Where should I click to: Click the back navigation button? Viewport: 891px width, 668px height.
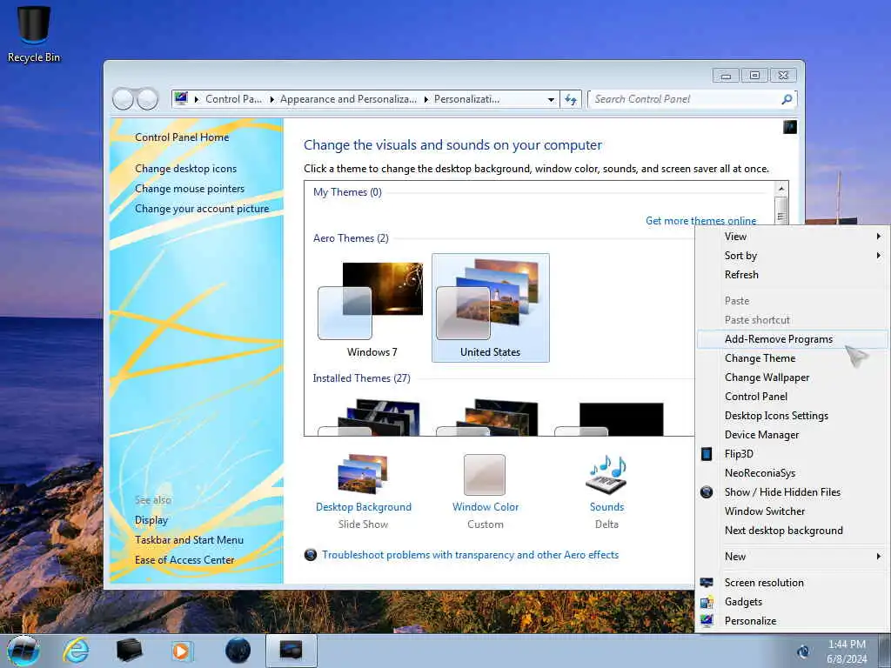pos(123,99)
